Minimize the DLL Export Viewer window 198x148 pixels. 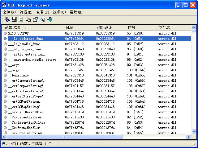tap(179, 5)
